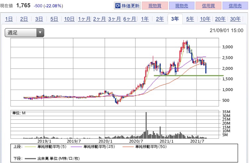
Task: Open the 信用買 order link
Action: point(208,6)
